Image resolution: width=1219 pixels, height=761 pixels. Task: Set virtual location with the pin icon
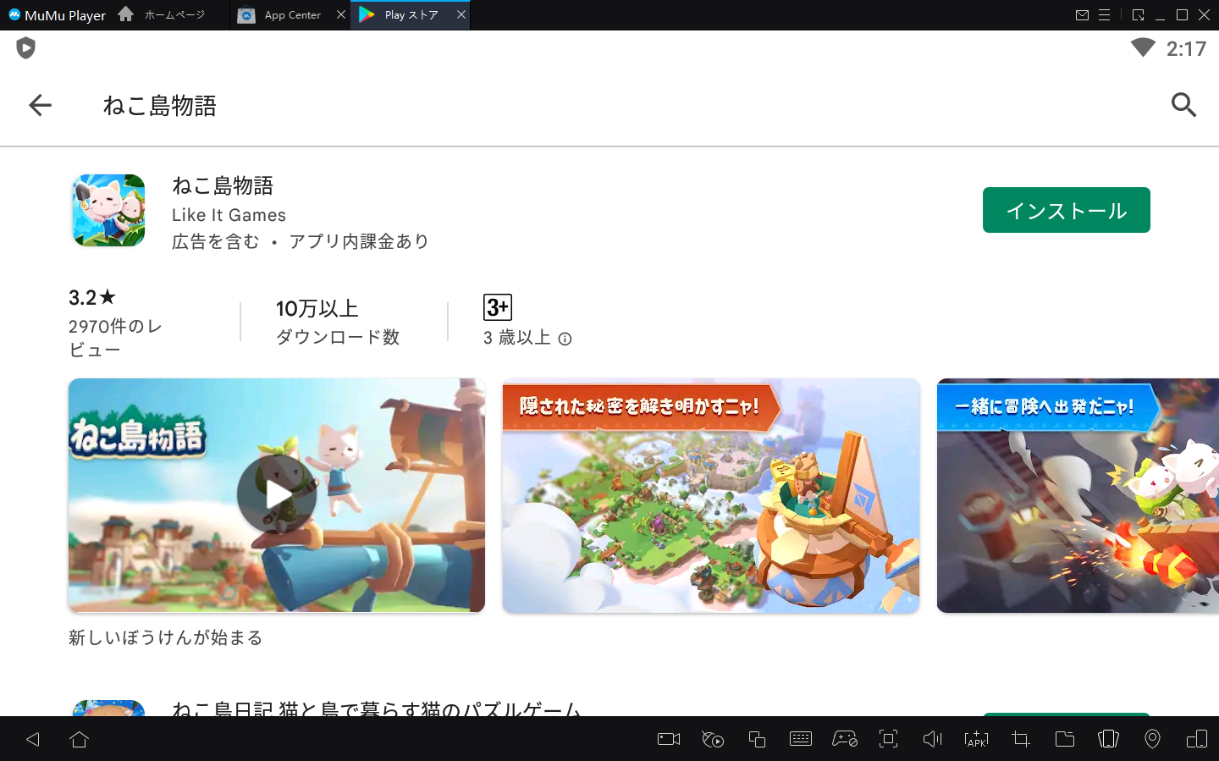point(1152,740)
